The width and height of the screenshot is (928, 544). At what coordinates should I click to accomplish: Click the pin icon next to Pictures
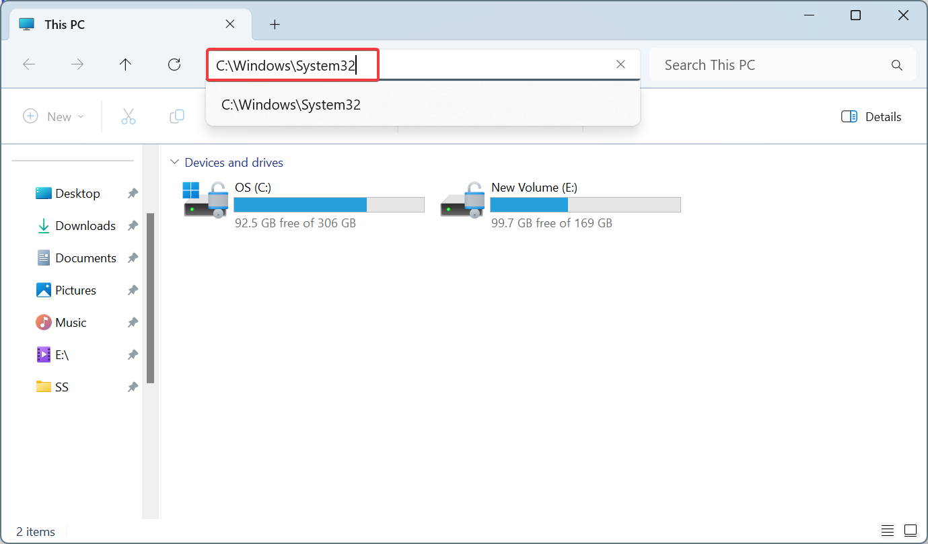(133, 290)
